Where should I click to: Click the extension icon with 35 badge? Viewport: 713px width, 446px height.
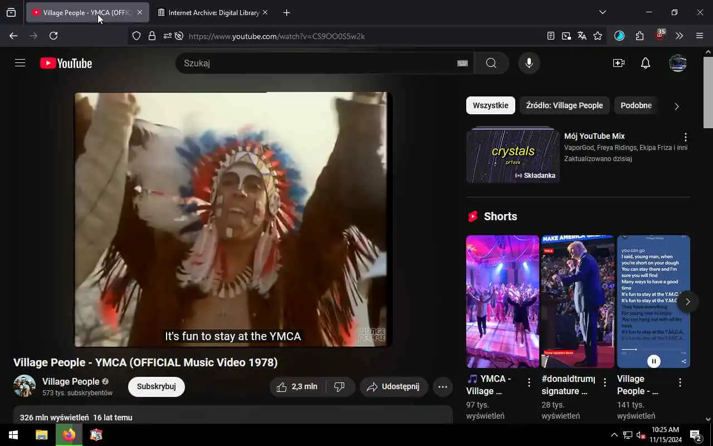[x=660, y=35]
